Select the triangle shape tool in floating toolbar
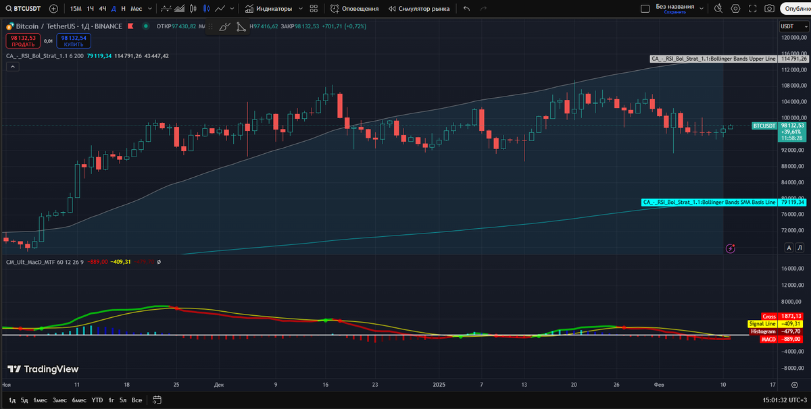The height and width of the screenshot is (409, 811). pos(241,26)
